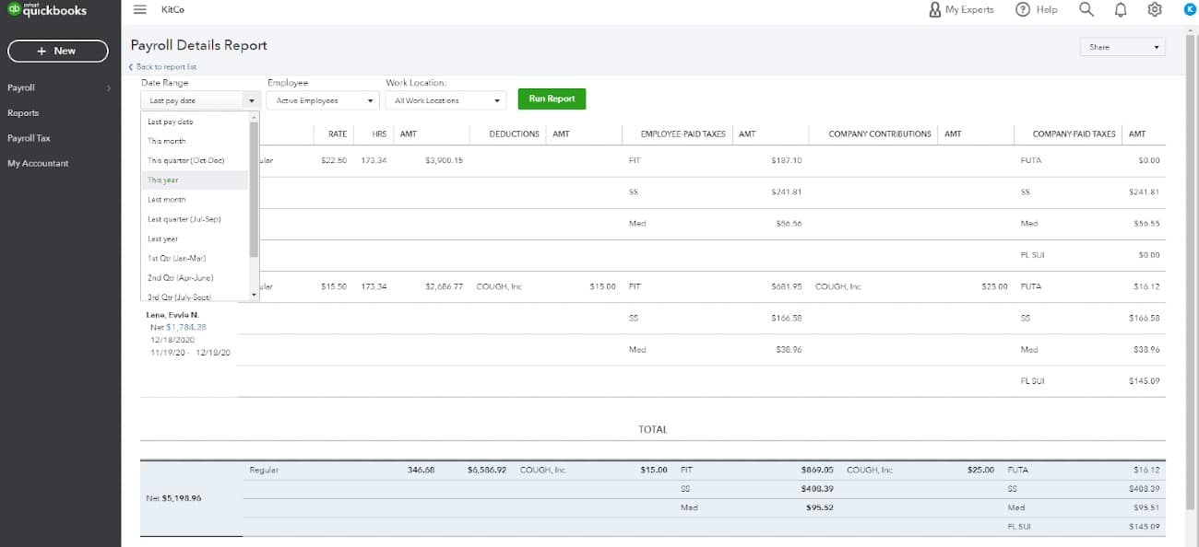The height and width of the screenshot is (547, 1199).
Task: Open the Share dropdown
Action: click(1122, 45)
